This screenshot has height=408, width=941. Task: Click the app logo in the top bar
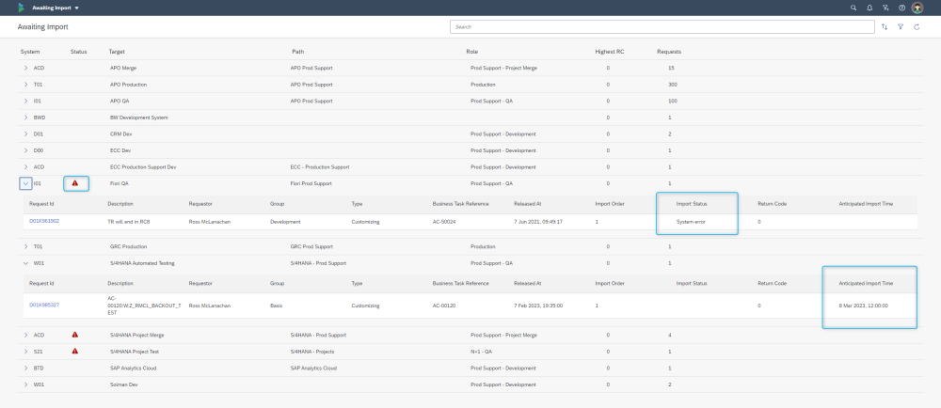coord(22,8)
